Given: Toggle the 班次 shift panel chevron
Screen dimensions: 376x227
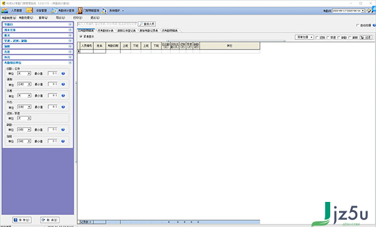Looking at the screenshot, I should tap(70, 35).
